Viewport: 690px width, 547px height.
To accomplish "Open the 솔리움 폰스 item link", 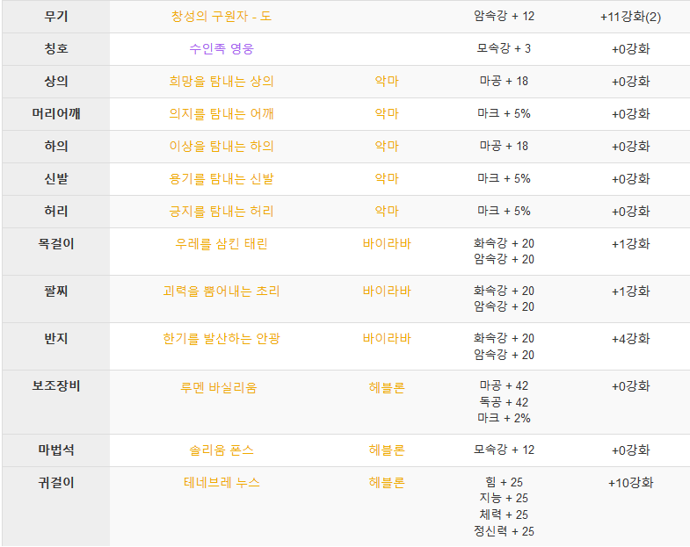I will click(222, 450).
